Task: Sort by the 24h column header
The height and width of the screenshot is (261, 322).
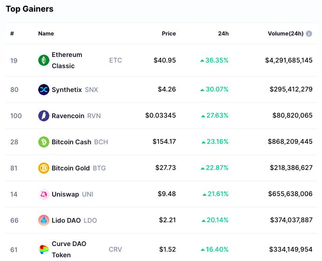Action: (223, 34)
